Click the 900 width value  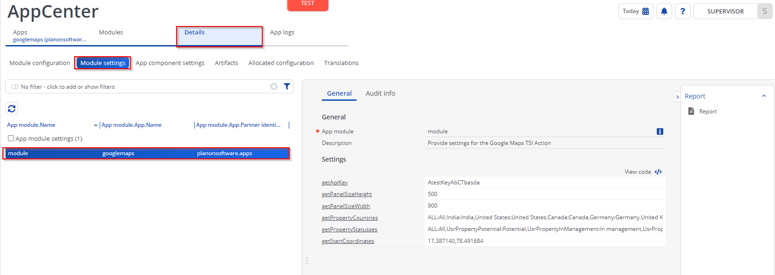(545, 206)
